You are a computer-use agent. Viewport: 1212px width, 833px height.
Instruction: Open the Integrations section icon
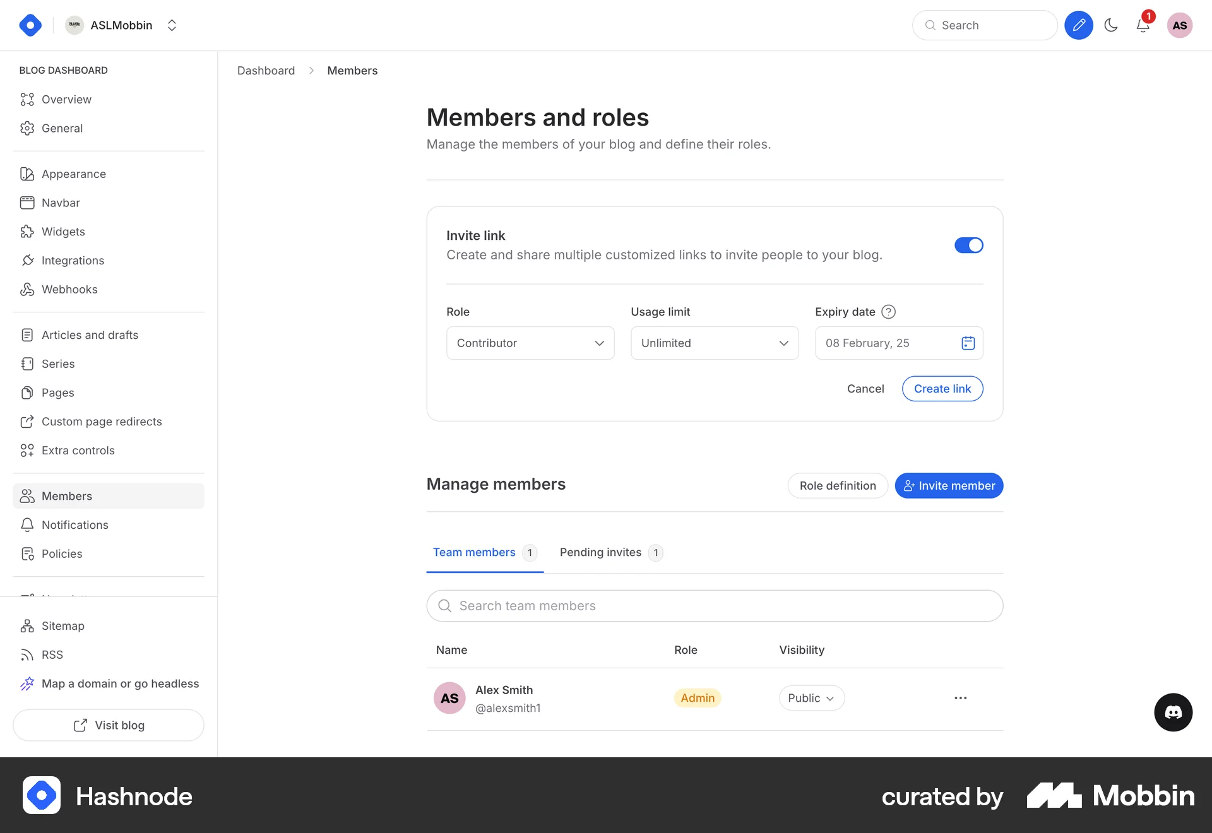point(27,260)
